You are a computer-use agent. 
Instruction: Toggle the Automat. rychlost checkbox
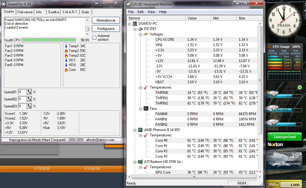tap(94, 37)
